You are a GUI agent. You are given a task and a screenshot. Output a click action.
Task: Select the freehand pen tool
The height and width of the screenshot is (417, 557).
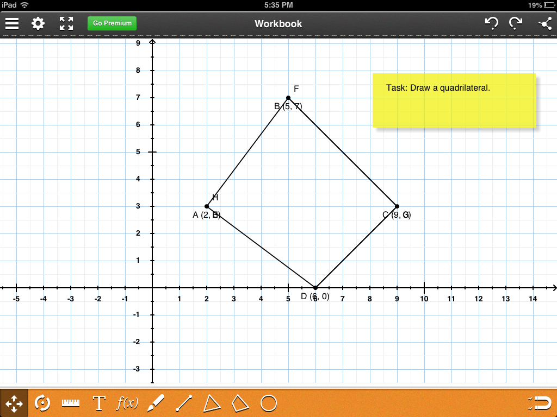(x=156, y=403)
